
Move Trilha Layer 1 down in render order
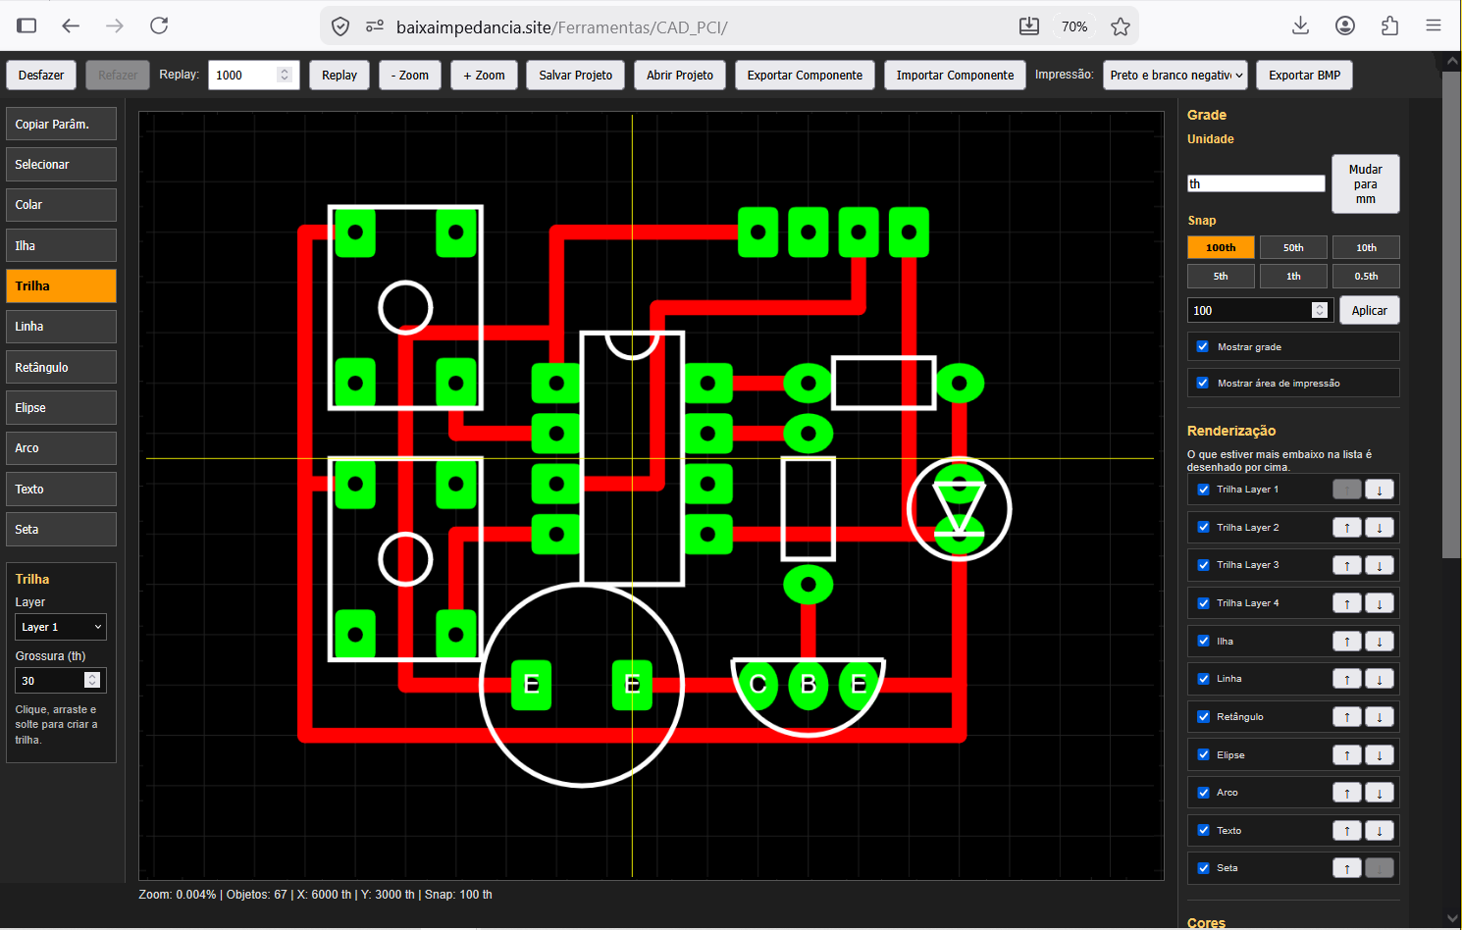[1379, 490]
